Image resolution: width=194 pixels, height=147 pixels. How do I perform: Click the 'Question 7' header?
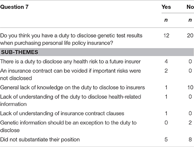tap(14, 7)
